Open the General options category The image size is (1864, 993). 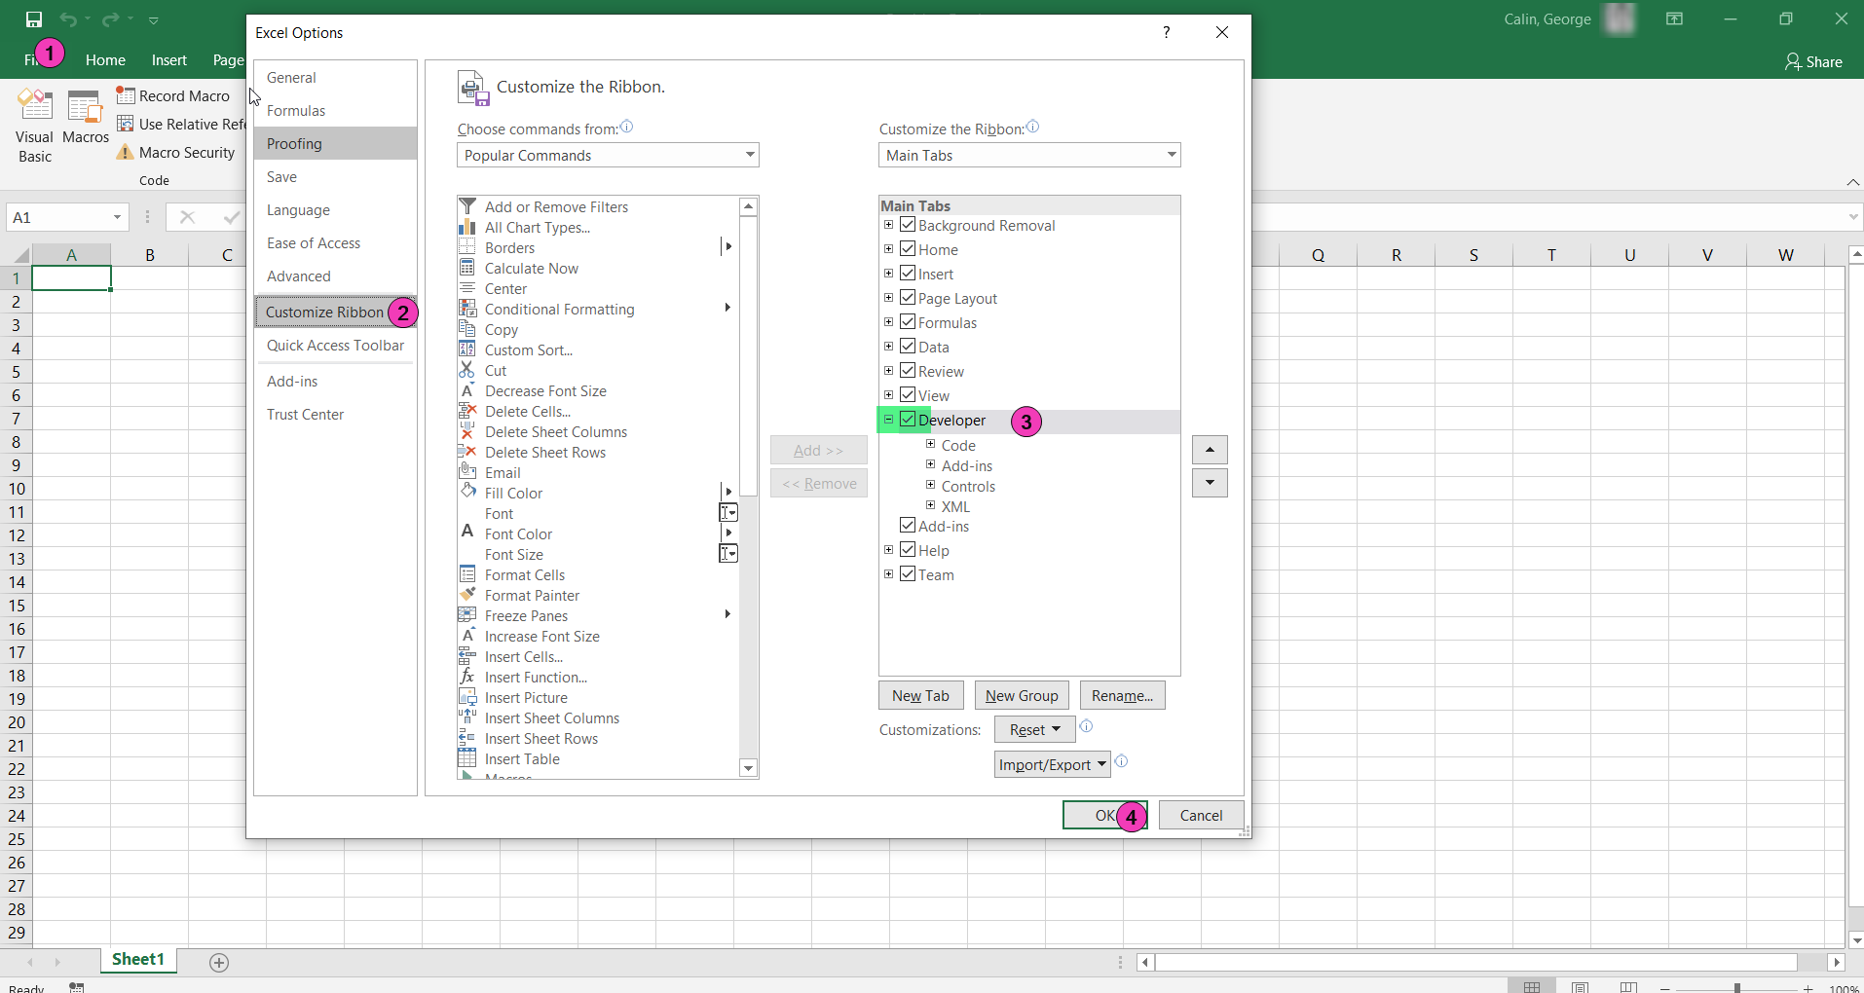pyautogui.click(x=335, y=78)
